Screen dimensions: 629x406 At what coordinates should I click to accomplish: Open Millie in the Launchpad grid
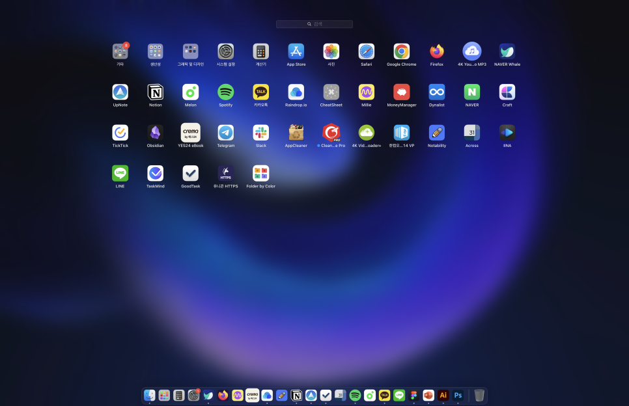(367, 92)
